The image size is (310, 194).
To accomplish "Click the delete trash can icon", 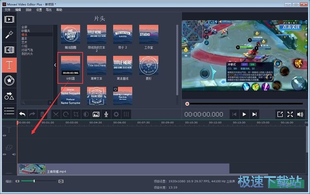I will click(42, 114).
